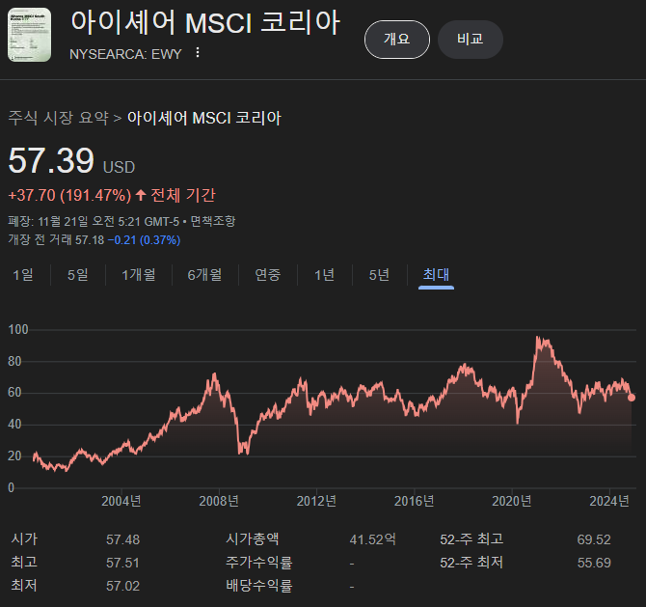
Task: Click the 최고 value 57.51
Action: 122,563
